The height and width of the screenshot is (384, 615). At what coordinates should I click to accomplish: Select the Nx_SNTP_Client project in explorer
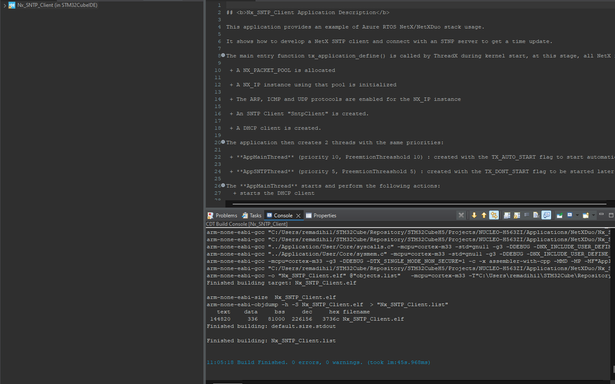tap(57, 5)
